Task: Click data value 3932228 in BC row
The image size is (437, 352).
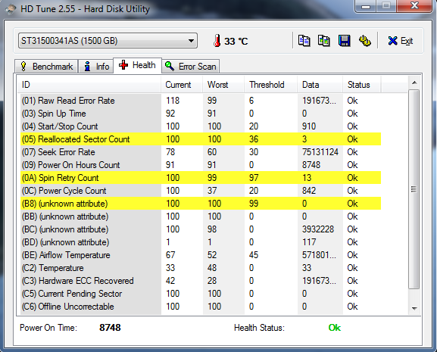Action: (318, 229)
